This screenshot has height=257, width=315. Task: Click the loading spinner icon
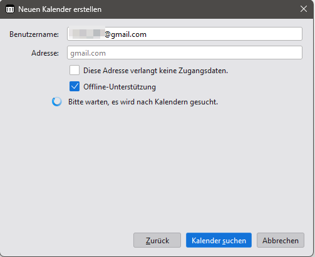coord(57,102)
